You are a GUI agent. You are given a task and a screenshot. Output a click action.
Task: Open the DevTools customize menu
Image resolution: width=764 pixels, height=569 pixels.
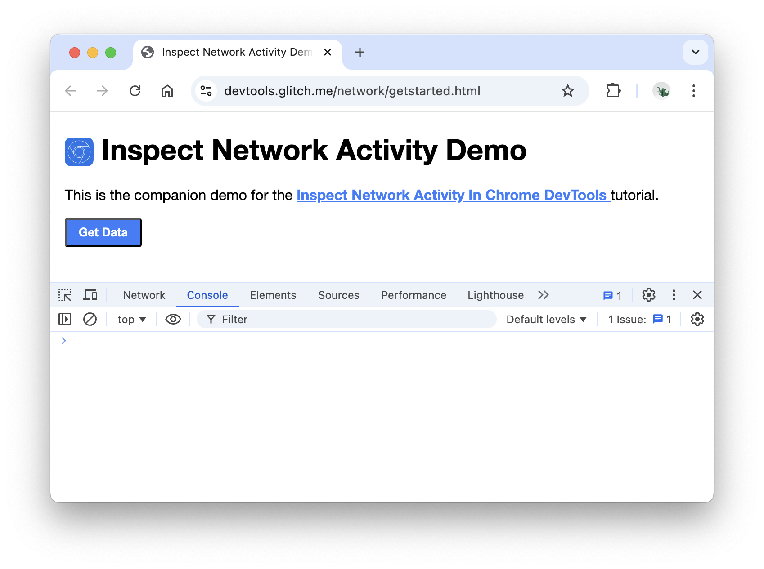coord(674,295)
